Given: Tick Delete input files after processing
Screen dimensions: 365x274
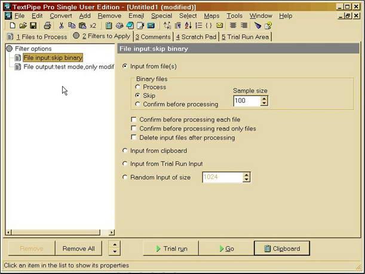Looking at the screenshot, I should [x=134, y=137].
